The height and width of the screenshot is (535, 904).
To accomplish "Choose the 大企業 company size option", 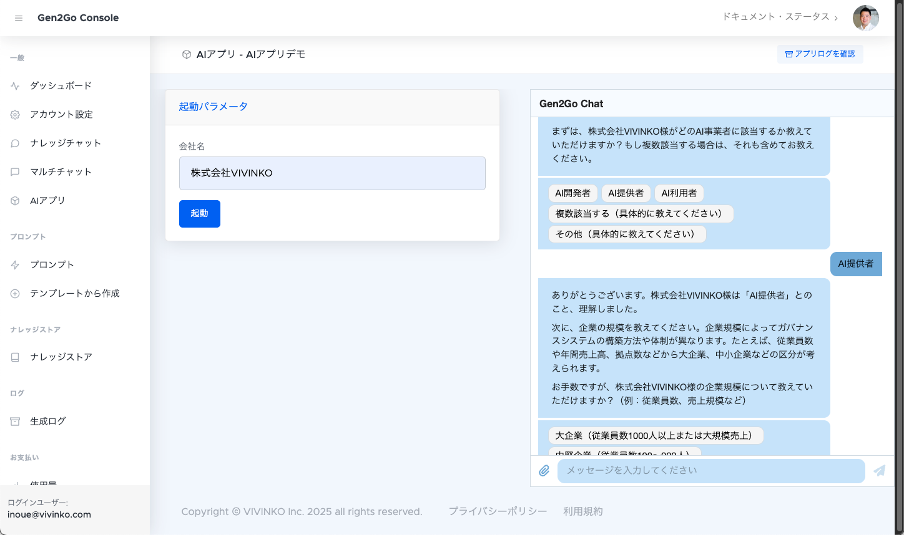I will (x=656, y=435).
